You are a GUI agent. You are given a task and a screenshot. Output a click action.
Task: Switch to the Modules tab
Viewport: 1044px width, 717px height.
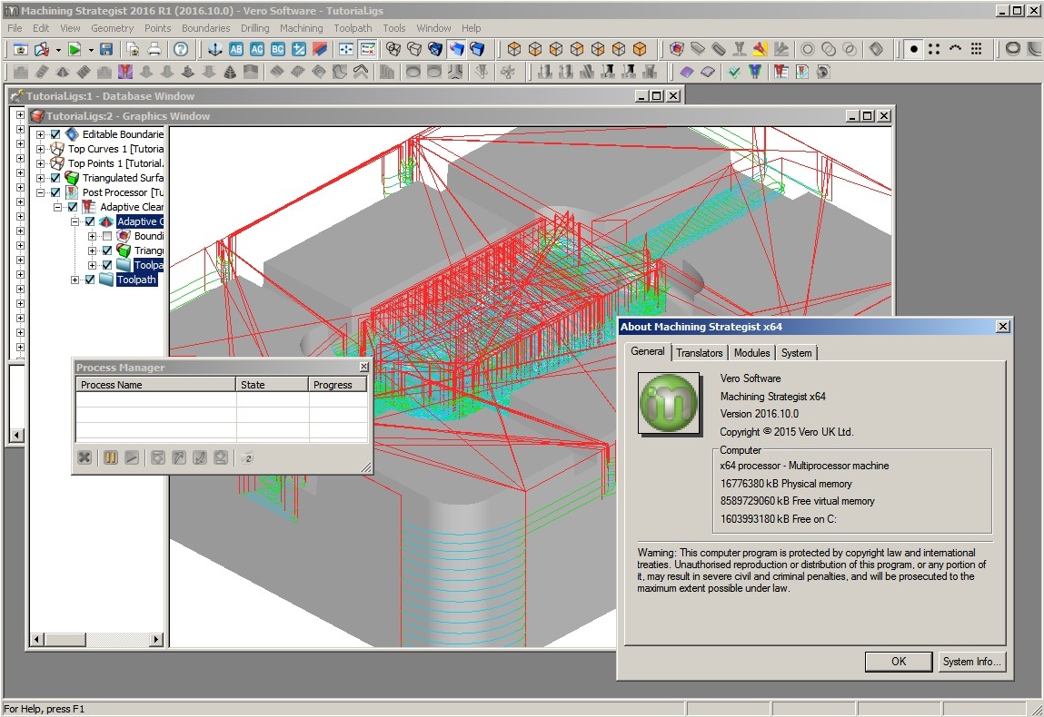pos(751,352)
